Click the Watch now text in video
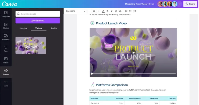The image size is (199, 105). pos(133,66)
